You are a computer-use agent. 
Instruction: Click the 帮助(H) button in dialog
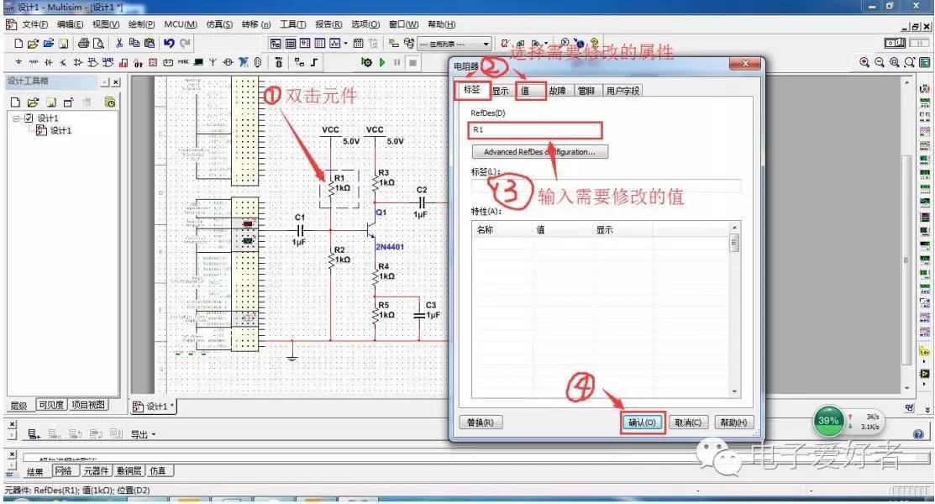point(733,423)
